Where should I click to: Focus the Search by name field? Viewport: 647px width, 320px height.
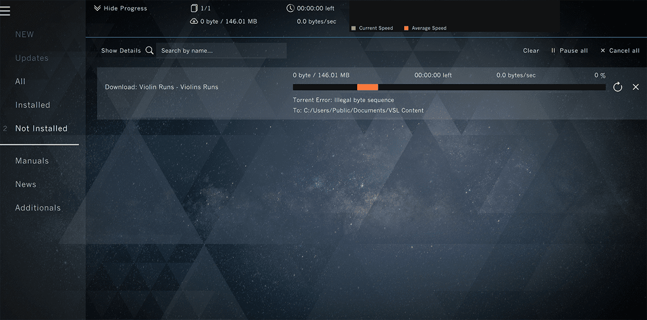tap(221, 51)
